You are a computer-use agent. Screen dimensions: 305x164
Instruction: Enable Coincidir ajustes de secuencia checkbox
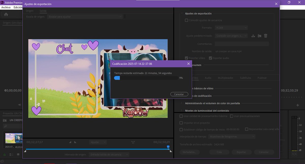(x=186, y=20)
